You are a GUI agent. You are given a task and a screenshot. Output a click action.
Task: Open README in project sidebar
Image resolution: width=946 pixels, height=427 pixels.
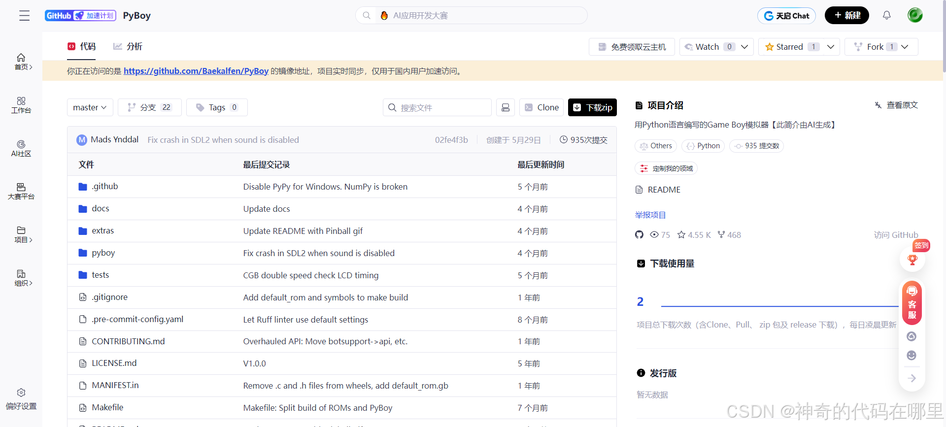(658, 190)
